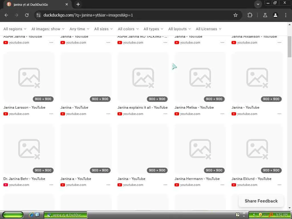This screenshot has width=292, height=219.
Task: Expand the Any time filter
Action: click(79, 29)
